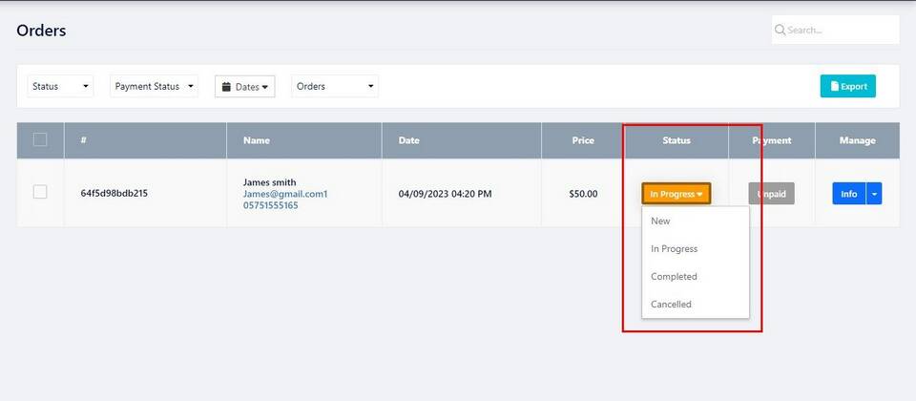The width and height of the screenshot is (916, 401).
Task: Collapse the orange In Progress status dropdown
Action: pyautogui.click(x=676, y=194)
